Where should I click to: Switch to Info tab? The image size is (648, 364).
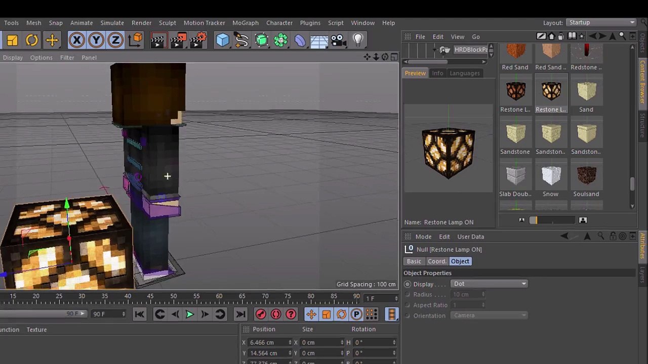click(x=437, y=73)
